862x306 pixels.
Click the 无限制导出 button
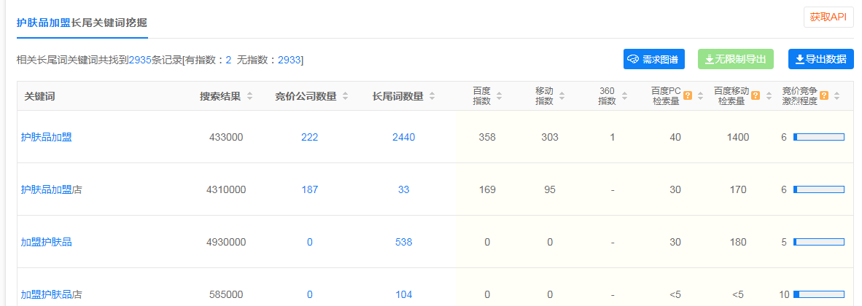(x=735, y=59)
